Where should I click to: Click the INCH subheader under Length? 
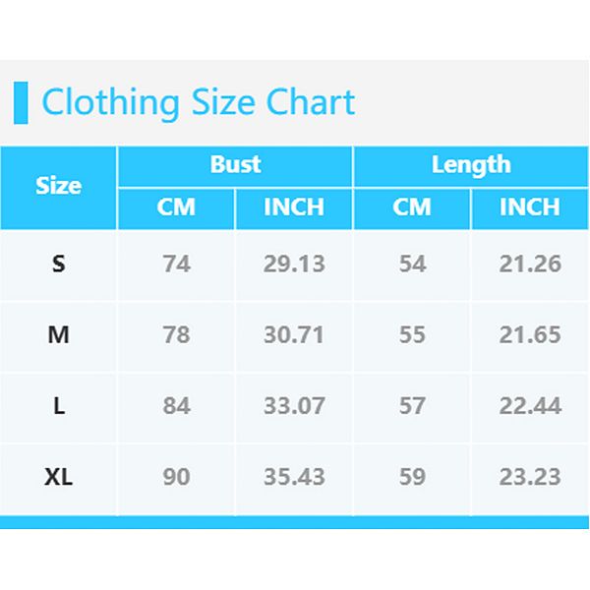[530, 207]
